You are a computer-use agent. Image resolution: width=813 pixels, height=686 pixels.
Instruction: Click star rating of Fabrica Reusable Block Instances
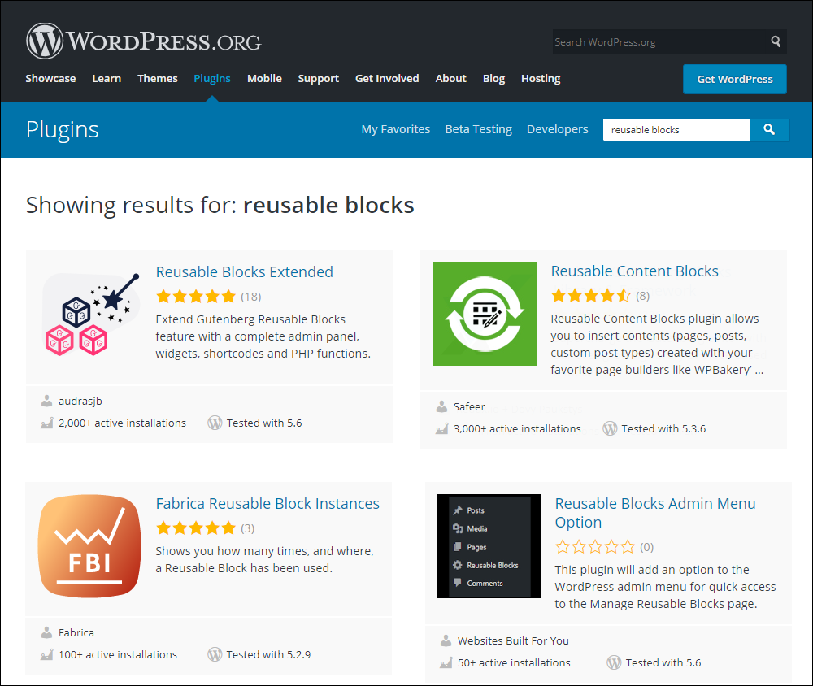click(196, 528)
